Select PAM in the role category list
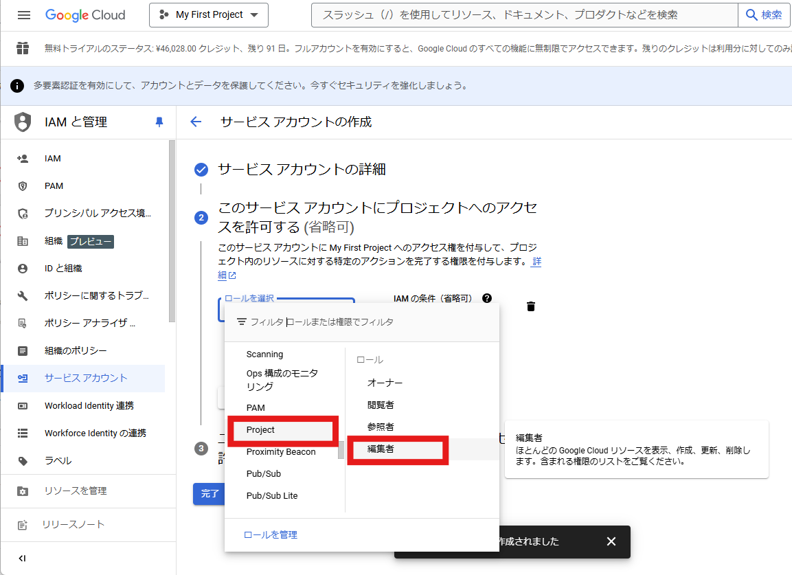This screenshot has height=575, width=792. coord(256,408)
